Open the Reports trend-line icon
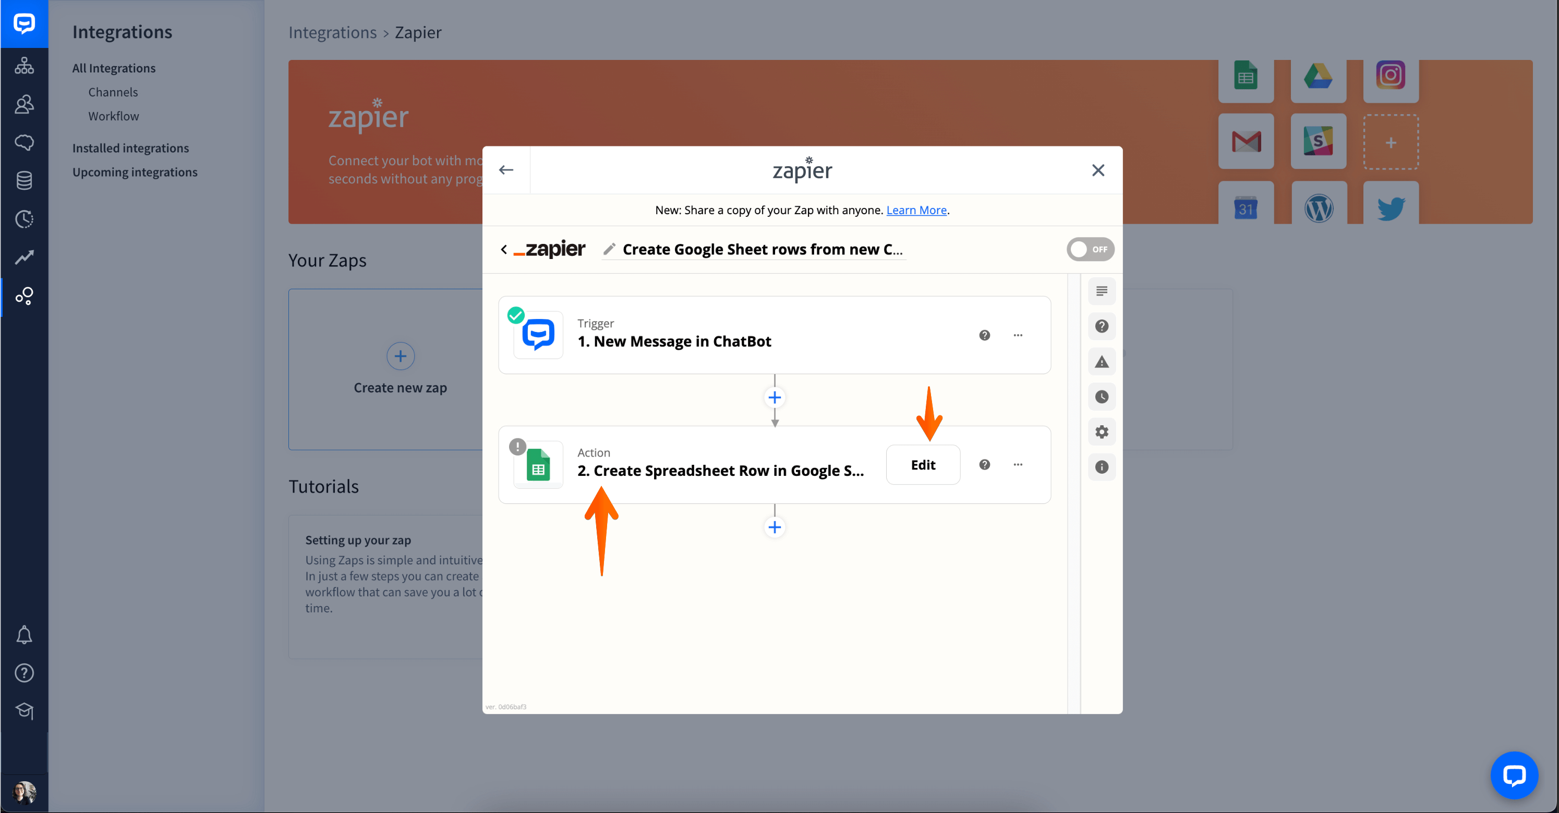 click(24, 257)
